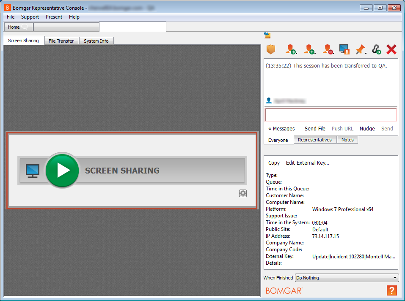The image size is (405, 301).
Task: Click the chain link with arrow icon
Action: tap(376, 50)
